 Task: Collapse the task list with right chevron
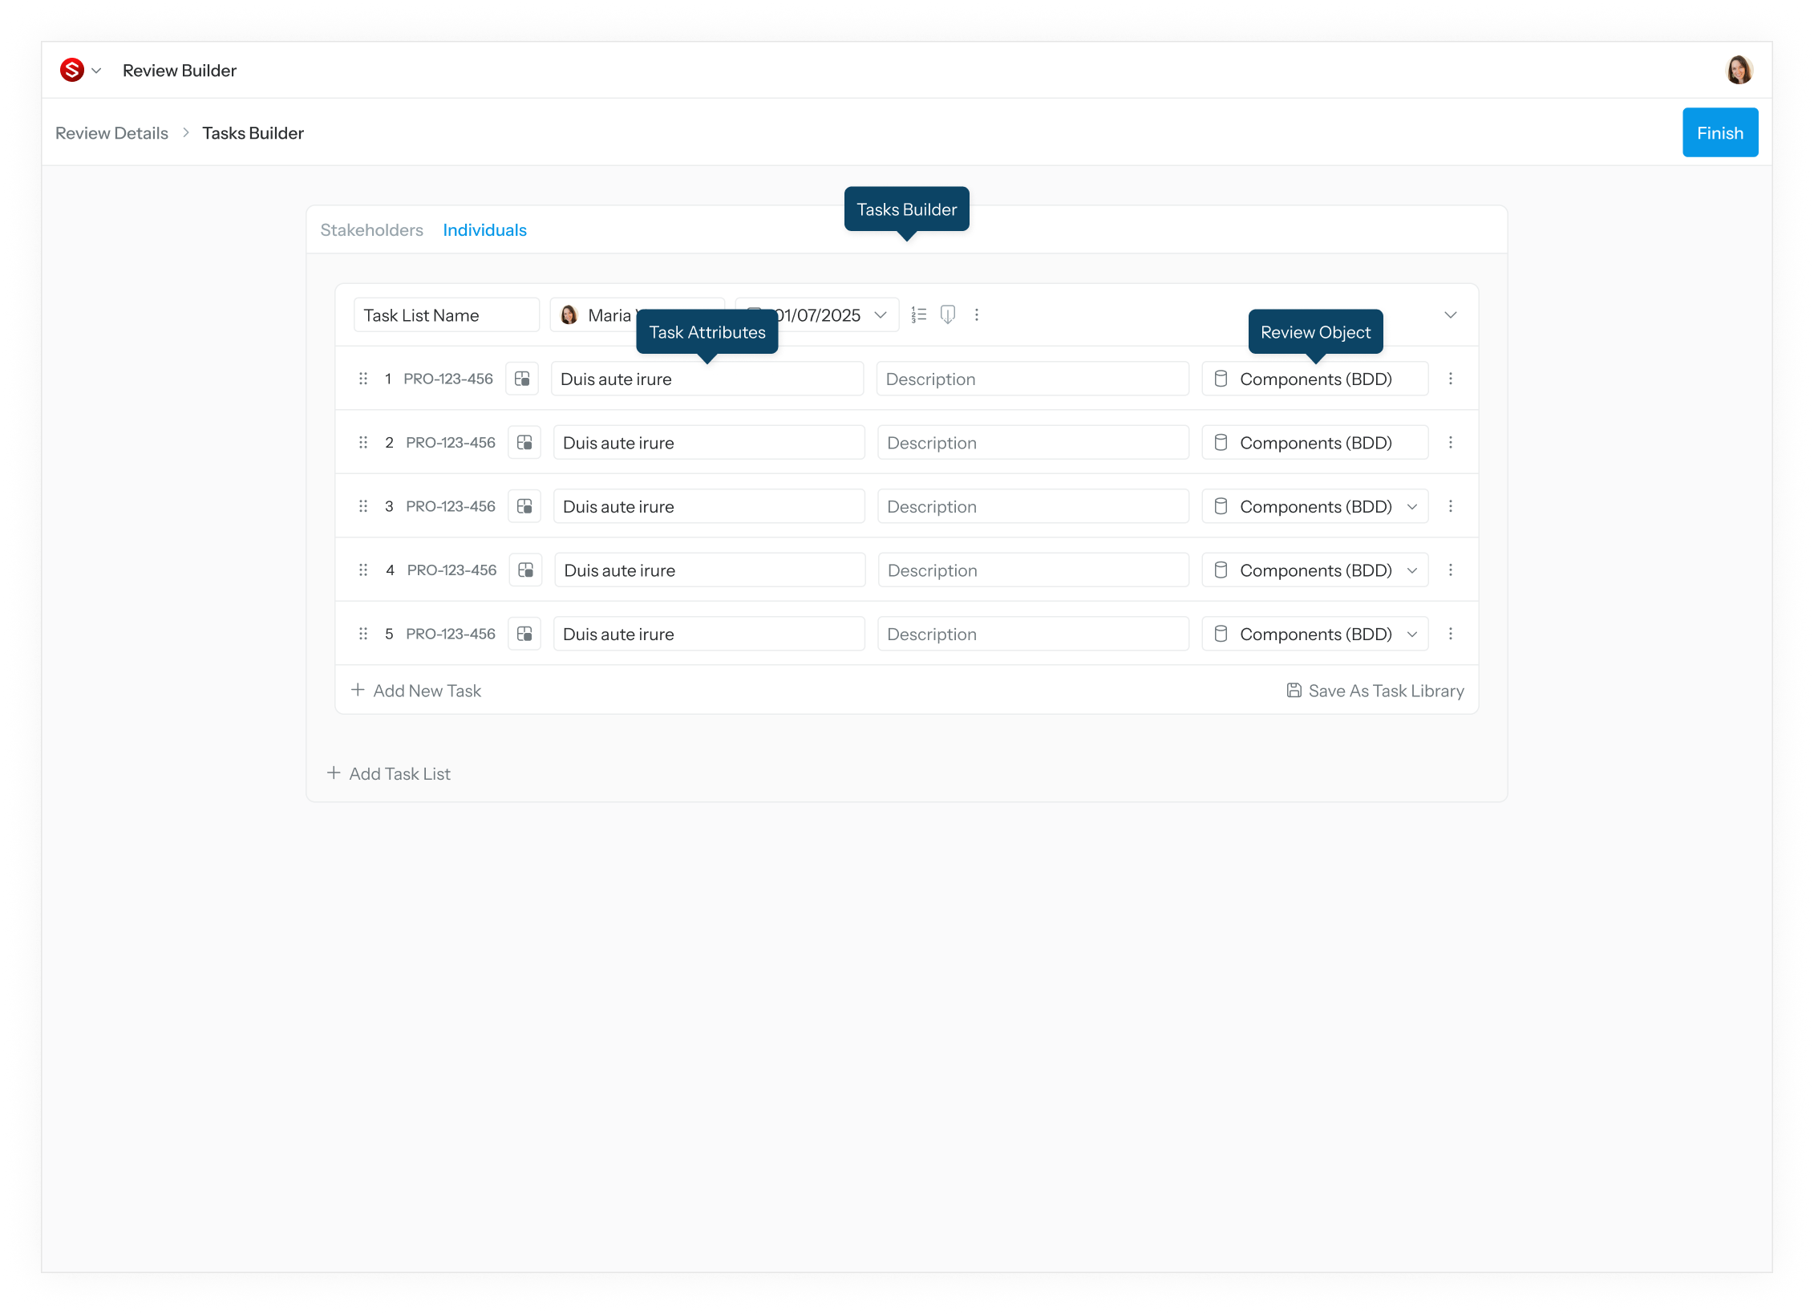1451,315
